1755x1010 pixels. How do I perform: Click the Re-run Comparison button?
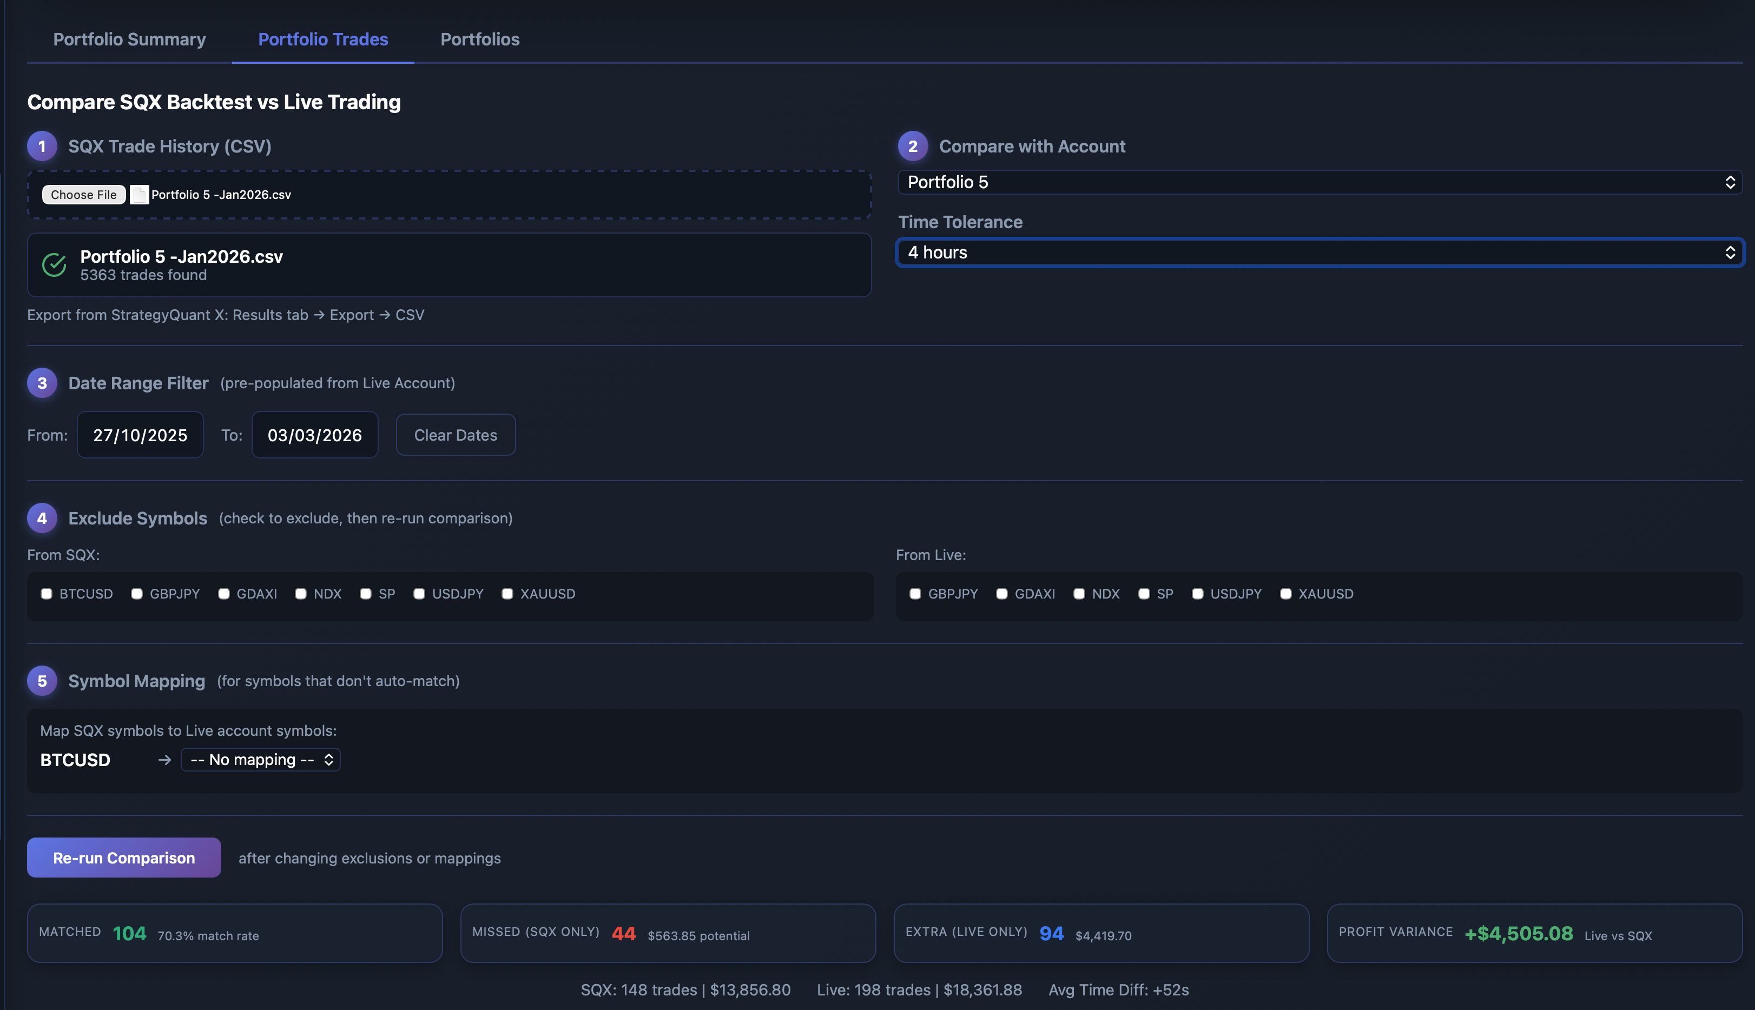123,858
